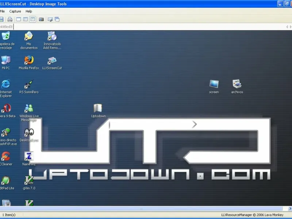Click the CCleaner icon
This screenshot has width=292, height=219.
[x=6, y=156]
